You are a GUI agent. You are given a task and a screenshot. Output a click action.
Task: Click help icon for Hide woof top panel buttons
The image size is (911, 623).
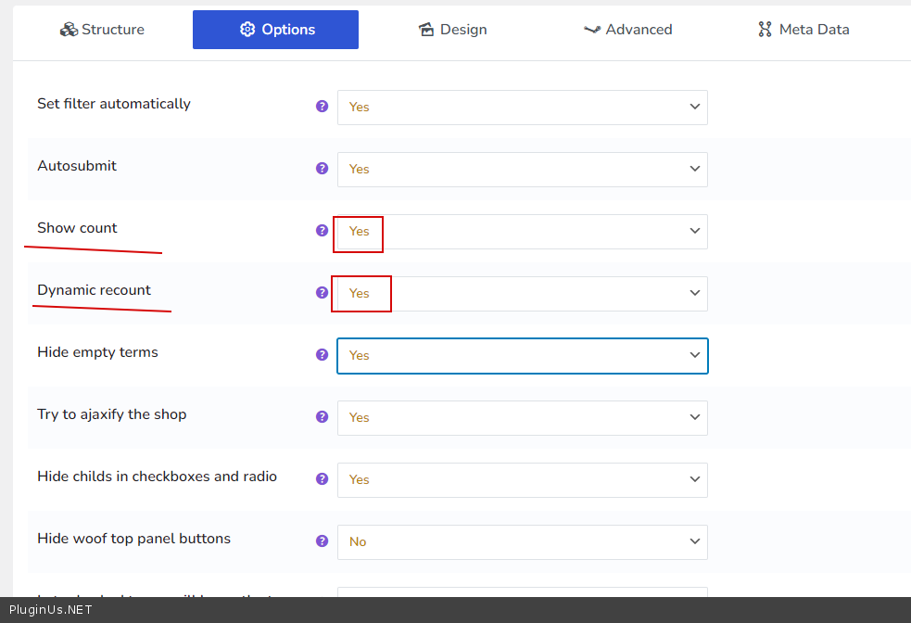[x=323, y=541]
